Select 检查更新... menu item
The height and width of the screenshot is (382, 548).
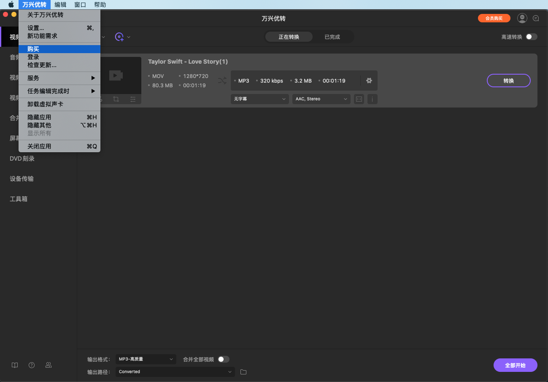pyautogui.click(x=59, y=65)
